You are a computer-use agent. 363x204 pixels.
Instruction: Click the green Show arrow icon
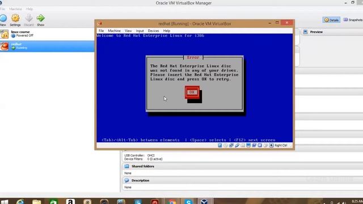(40, 18)
